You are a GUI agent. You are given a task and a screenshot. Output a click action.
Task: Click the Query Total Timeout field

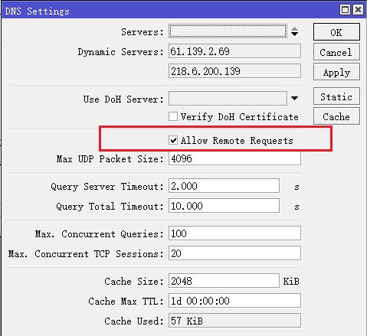224,206
